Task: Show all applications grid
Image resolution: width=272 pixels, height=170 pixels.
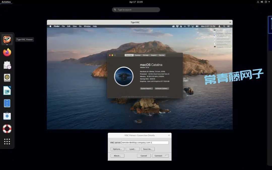Action: click(x=7, y=142)
